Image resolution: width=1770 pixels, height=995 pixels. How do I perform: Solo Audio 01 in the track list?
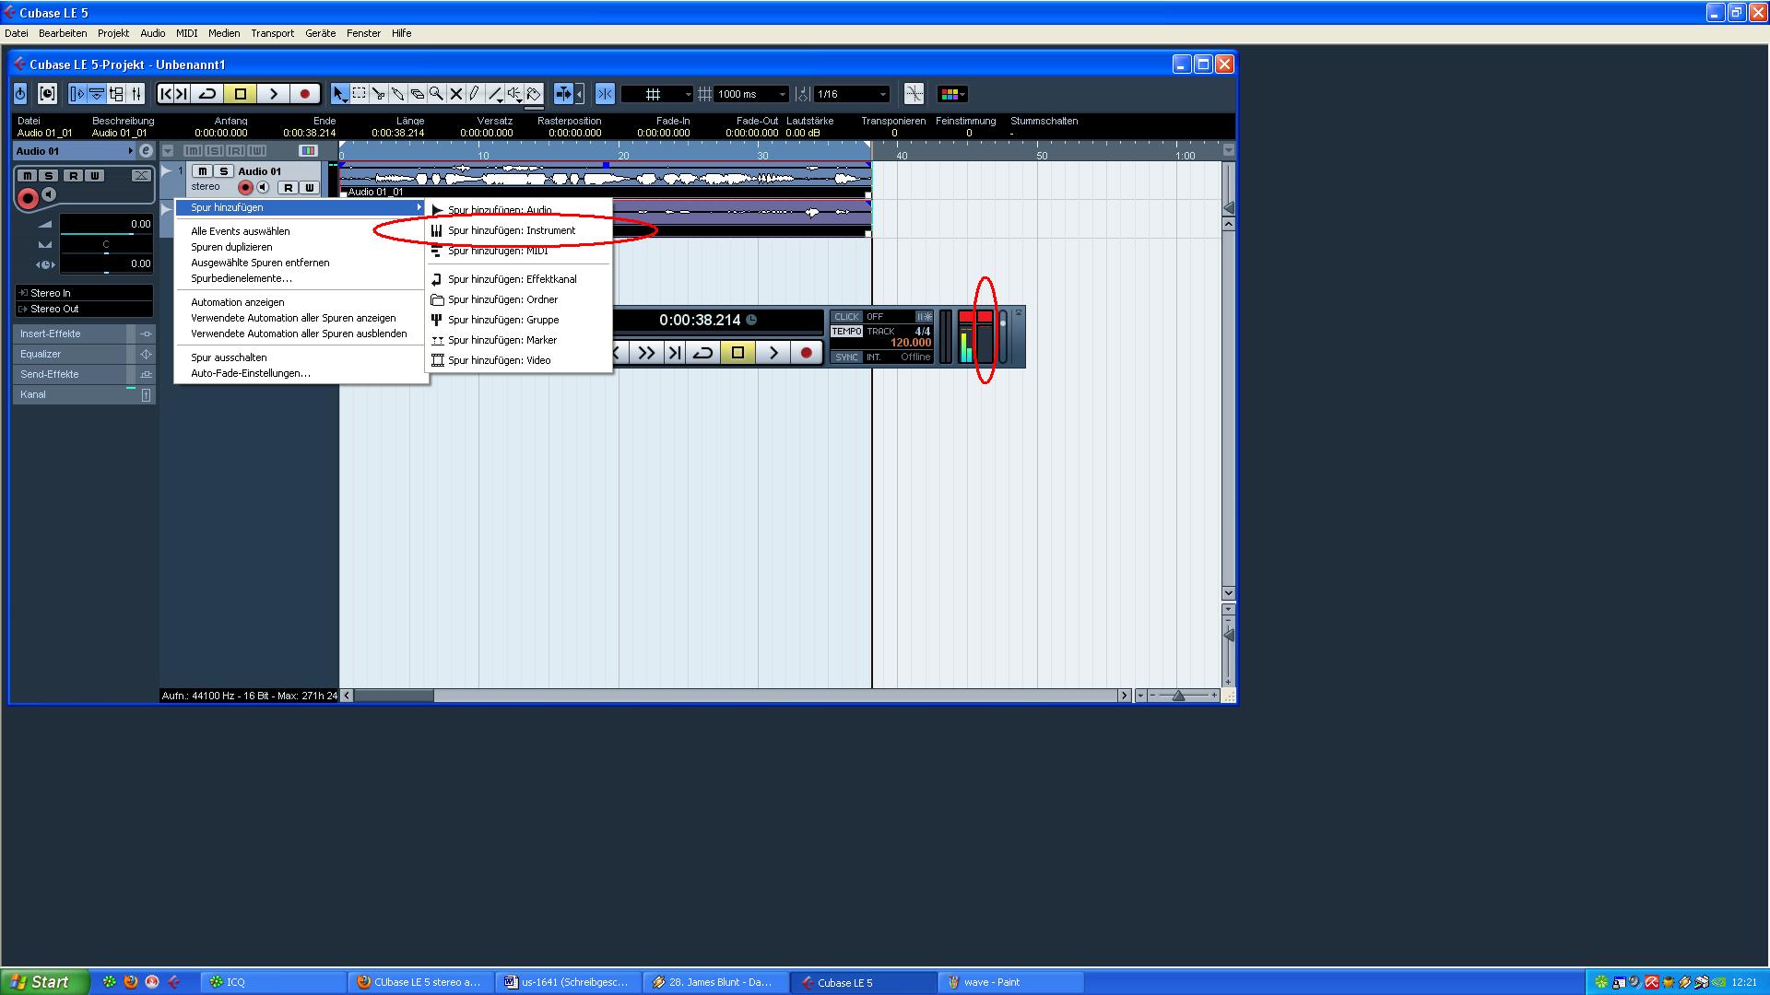(223, 171)
